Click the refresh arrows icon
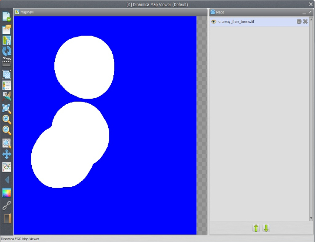Viewport: 315px width, 242px height. click(x=7, y=51)
